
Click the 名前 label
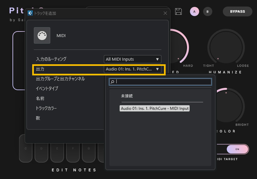point(40,98)
